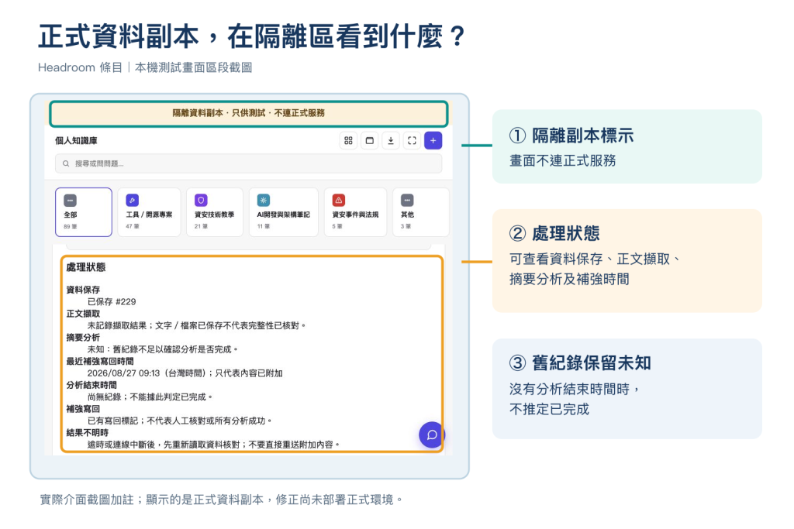
Task: Click the 個人知識庫 heading
Action: point(76,141)
